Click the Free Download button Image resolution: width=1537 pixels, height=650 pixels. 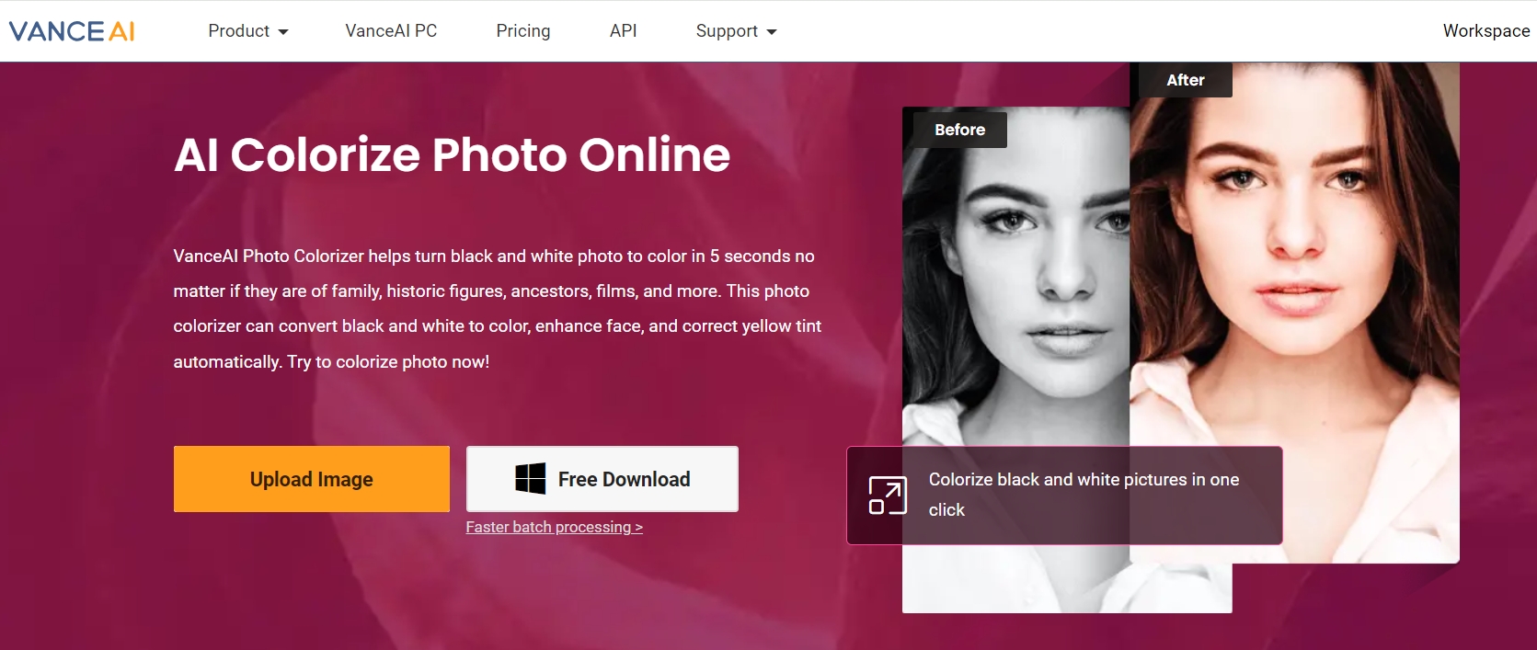coord(602,479)
